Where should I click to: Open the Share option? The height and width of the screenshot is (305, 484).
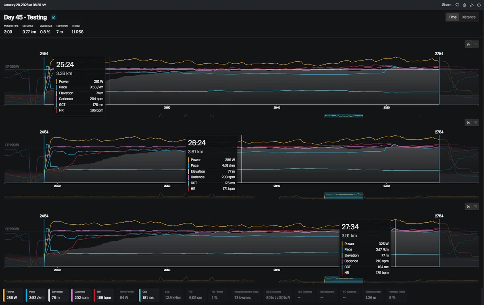pos(446,5)
